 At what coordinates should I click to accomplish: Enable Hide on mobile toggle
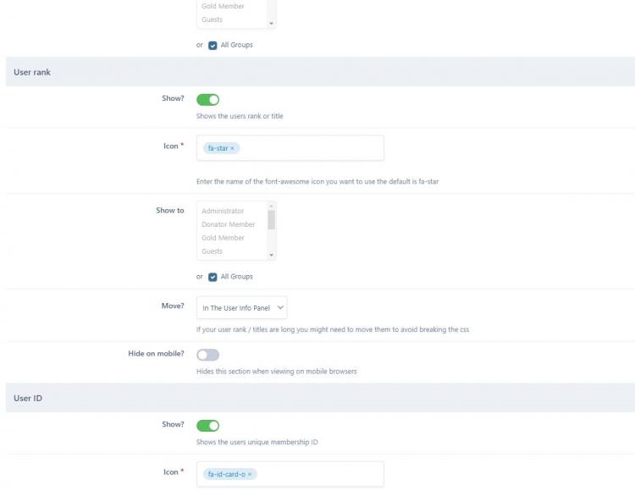pos(207,355)
